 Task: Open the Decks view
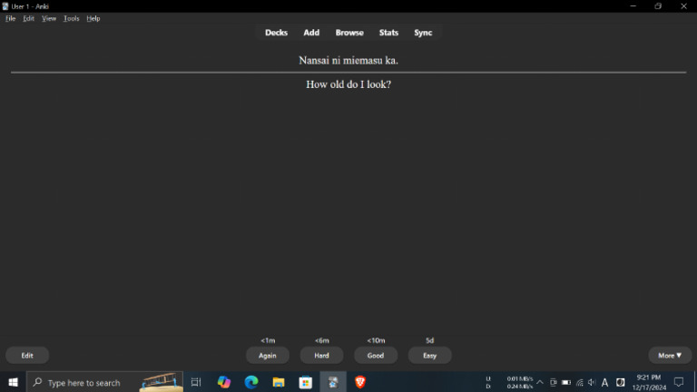[x=276, y=33]
